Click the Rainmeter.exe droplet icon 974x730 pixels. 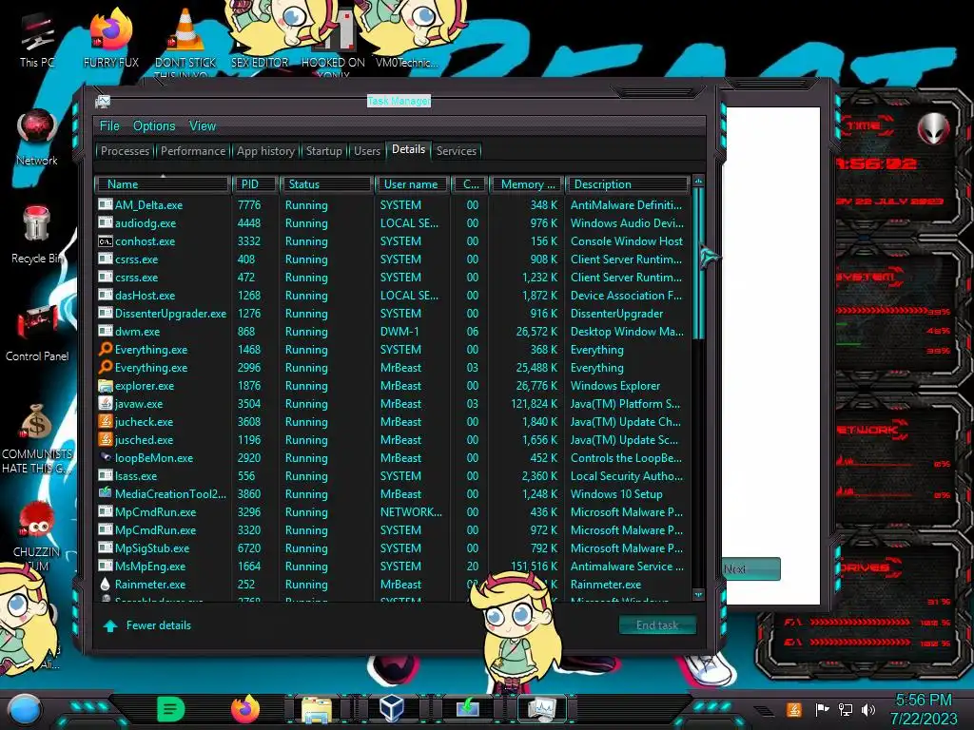point(105,585)
